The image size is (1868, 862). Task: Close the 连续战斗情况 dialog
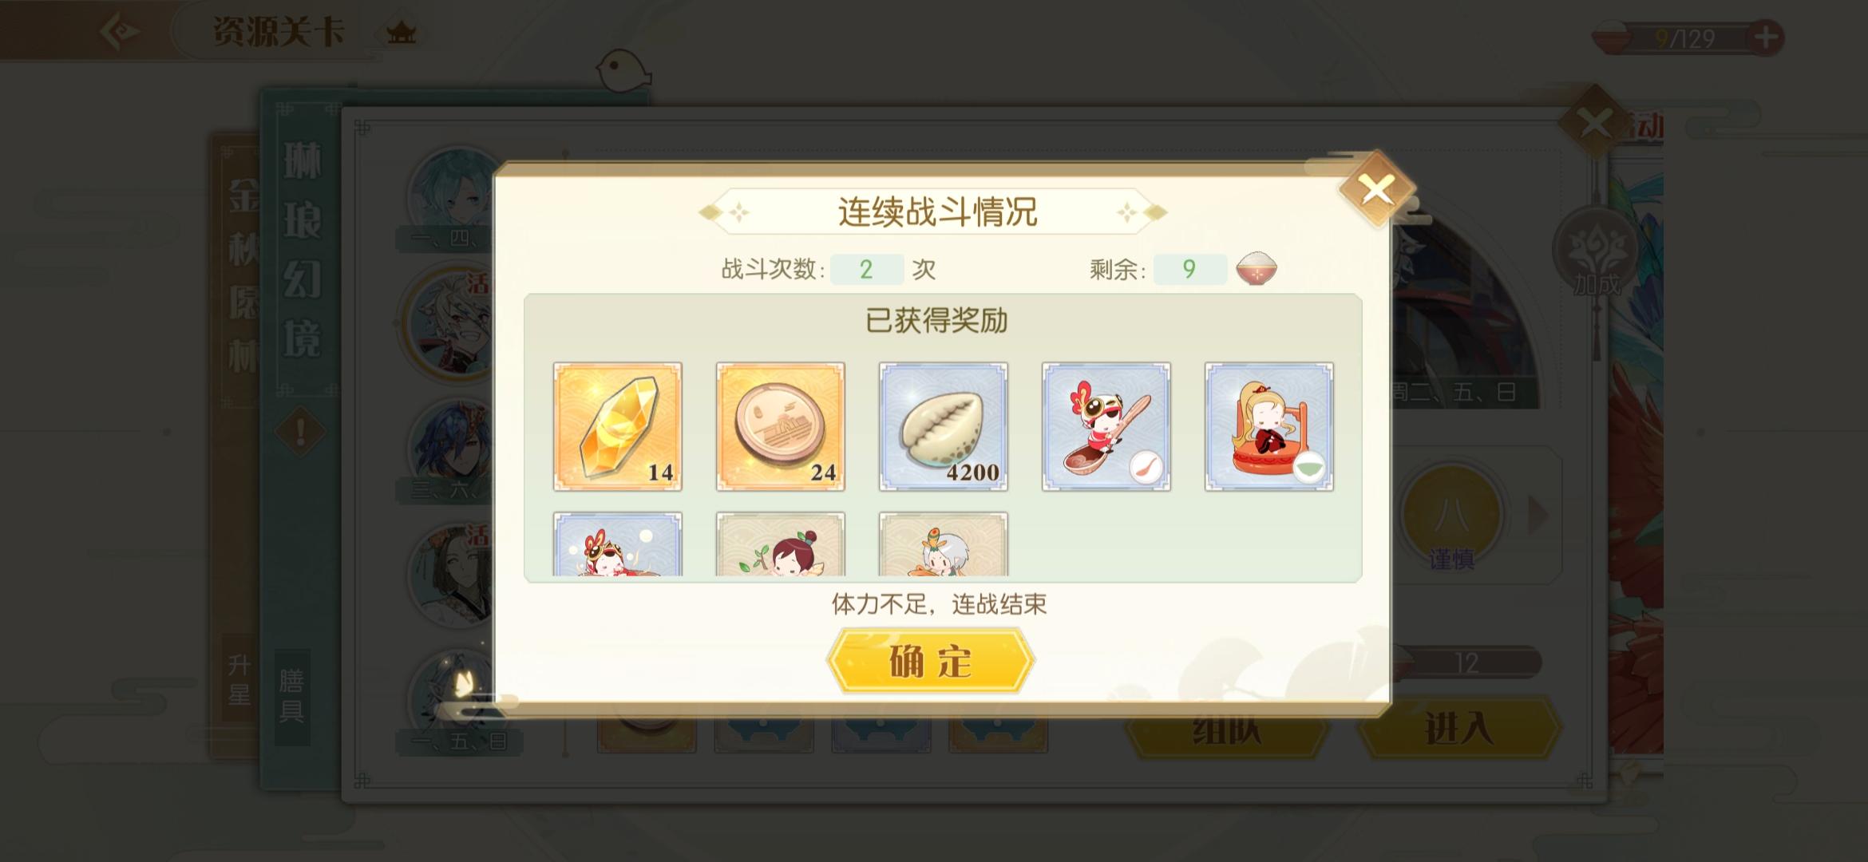tap(1376, 190)
